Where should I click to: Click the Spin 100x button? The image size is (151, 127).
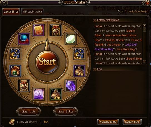click(x=65, y=111)
